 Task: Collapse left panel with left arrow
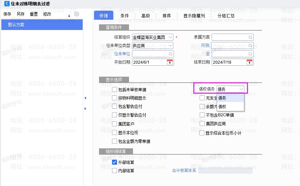(x=85, y=98)
